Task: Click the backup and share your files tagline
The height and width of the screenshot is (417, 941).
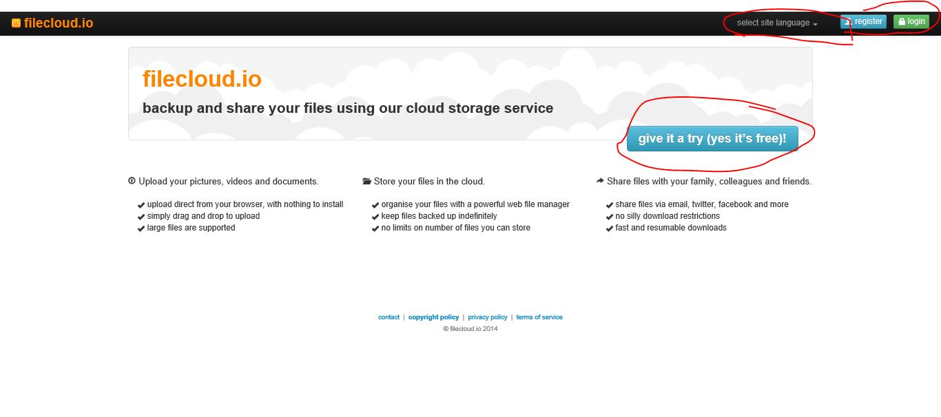Action: click(348, 108)
